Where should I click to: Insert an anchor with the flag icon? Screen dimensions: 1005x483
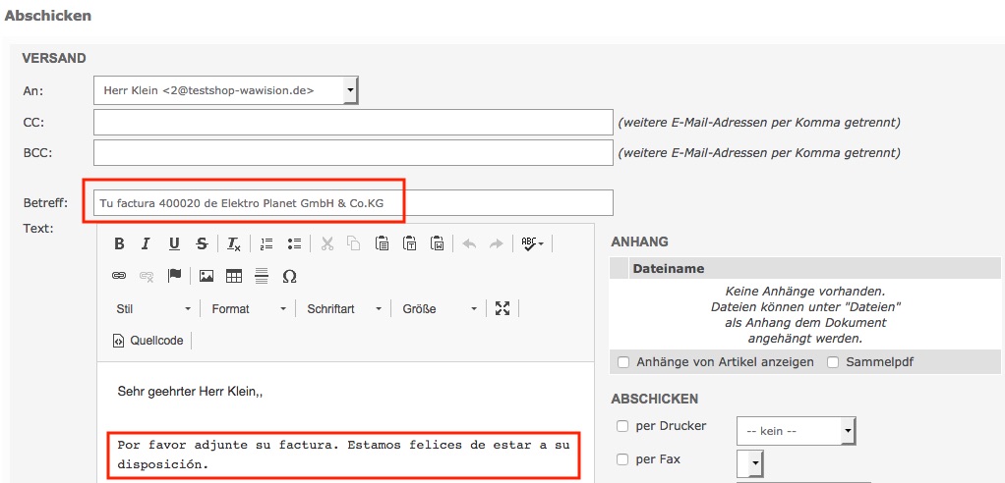[174, 276]
